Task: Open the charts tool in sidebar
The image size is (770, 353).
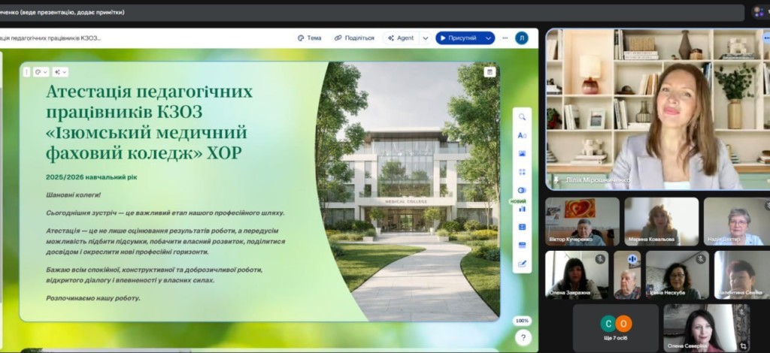Action: [x=522, y=209]
